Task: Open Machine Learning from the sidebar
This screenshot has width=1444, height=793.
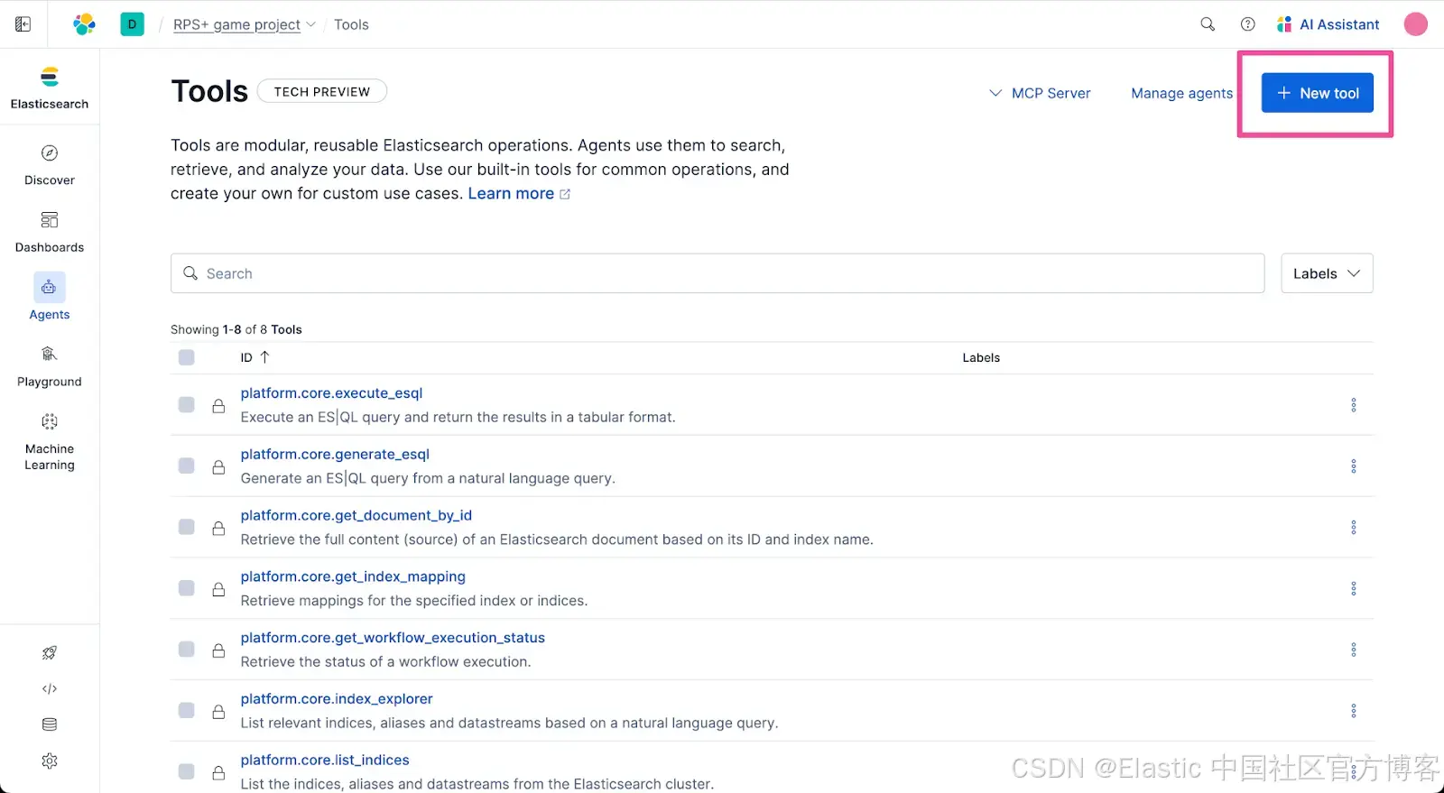Action: (50, 442)
